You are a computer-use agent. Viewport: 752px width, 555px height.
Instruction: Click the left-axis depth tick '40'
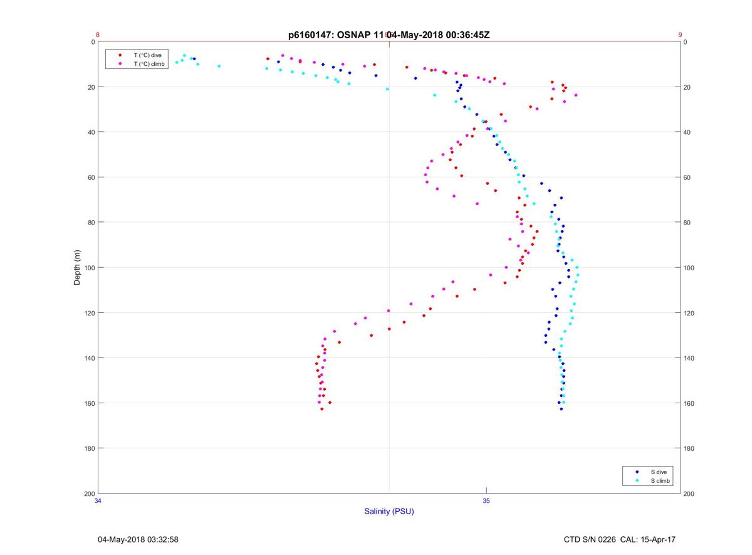click(x=91, y=132)
